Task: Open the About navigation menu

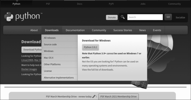Action: click(34, 30)
